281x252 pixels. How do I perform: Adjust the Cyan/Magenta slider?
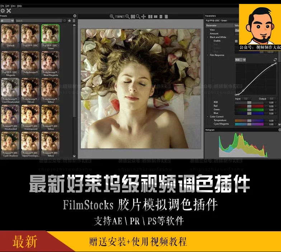click(x=249, y=124)
